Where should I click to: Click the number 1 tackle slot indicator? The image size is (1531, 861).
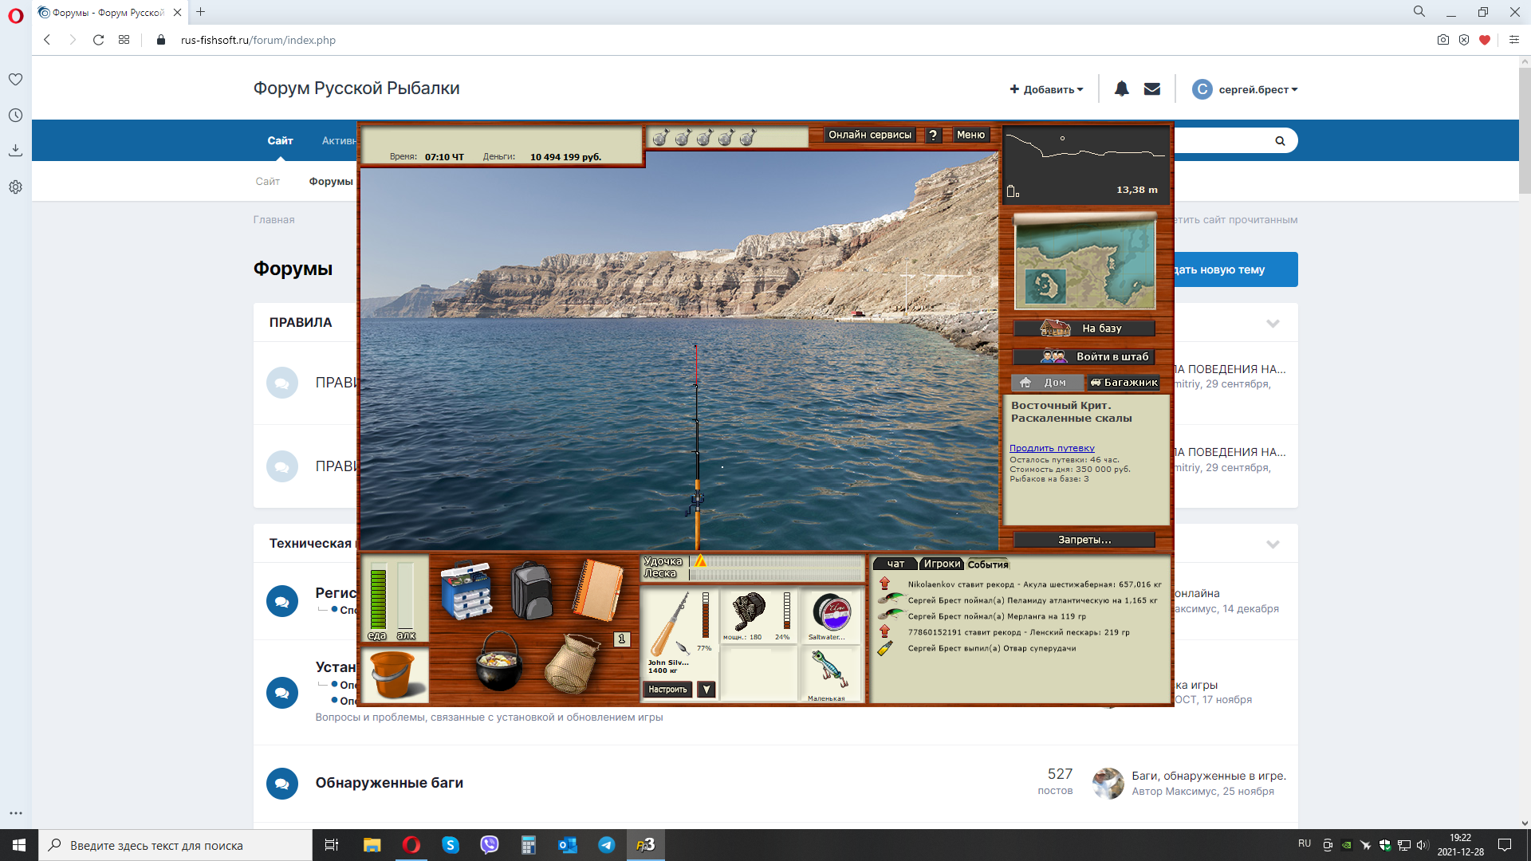[x=622, y=639]
